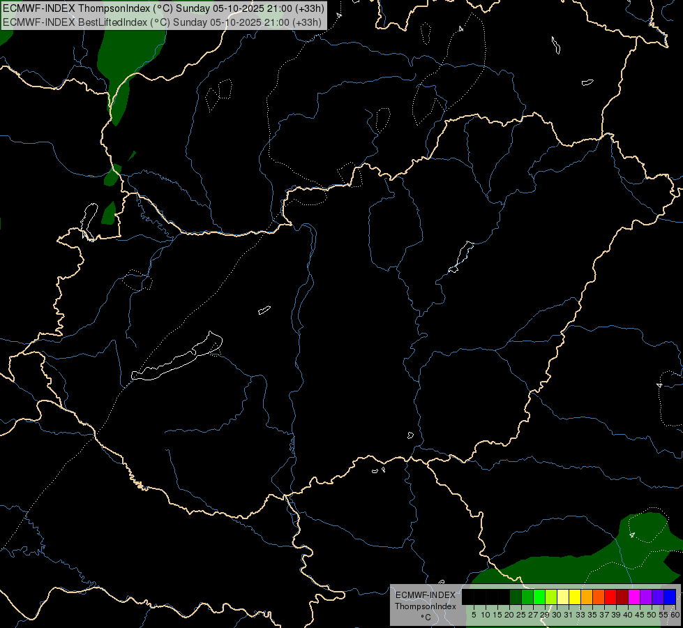Screen dimensions: 683x628
Task: Select the dark red 39–40 legend swatch
Action: tap(622, 597)
